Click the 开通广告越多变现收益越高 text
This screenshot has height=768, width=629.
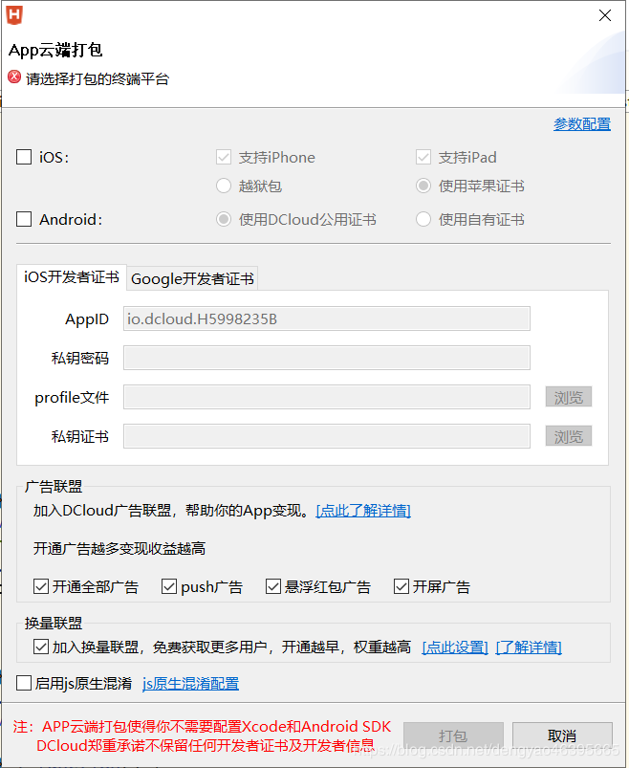click(119, 548)
